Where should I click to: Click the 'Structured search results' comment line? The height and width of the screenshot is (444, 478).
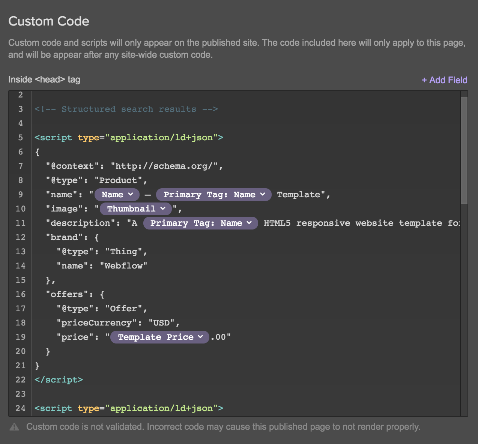tap(126, 109)
